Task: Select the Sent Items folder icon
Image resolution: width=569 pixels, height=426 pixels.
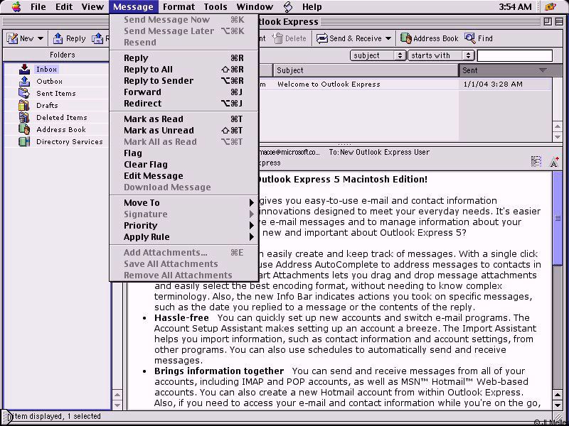Action: [24, 93]
